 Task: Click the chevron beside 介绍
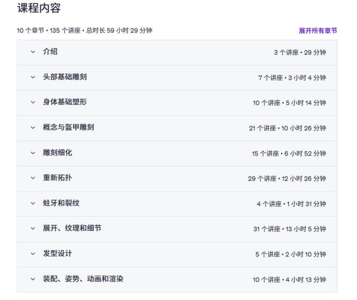pos(33,52)
